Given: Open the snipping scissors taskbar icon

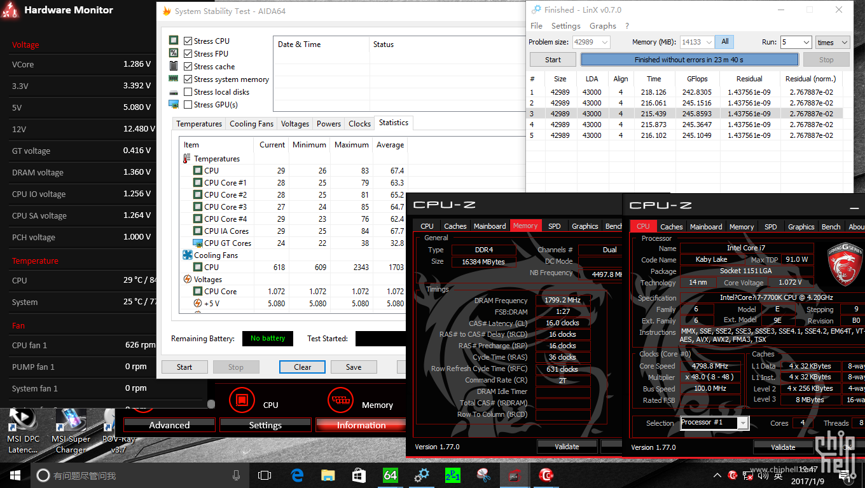Looking at the screenshot, I should [483, 475].
